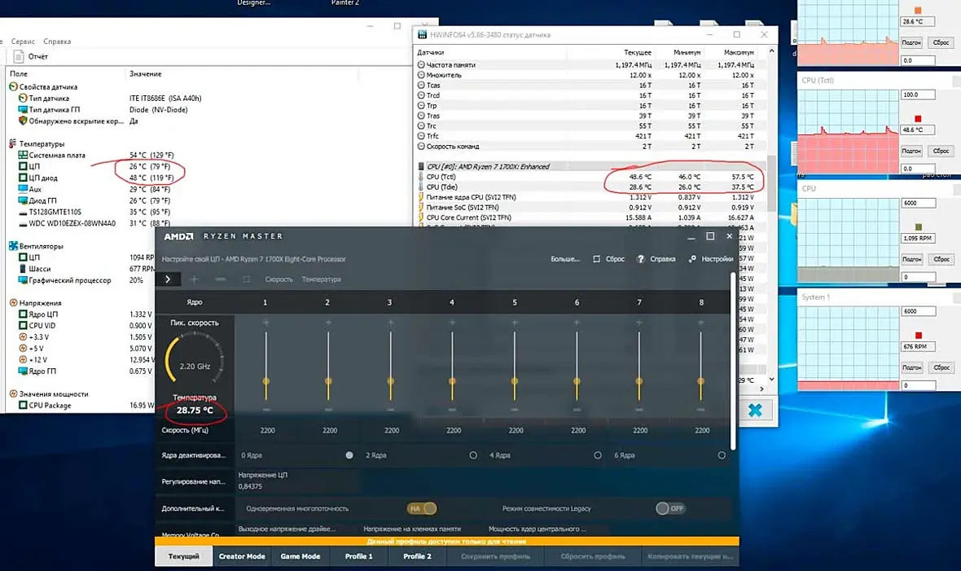Open the Сервис menu in AIDA64

(x=23, y=42)
